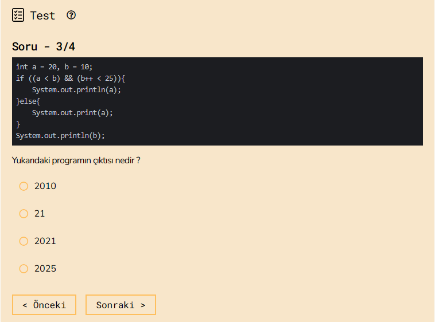Click the System.out.println(a) code line

coord(76,90)
